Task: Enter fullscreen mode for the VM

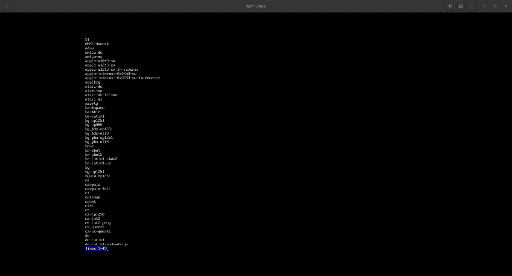Action: click(450, 6)
